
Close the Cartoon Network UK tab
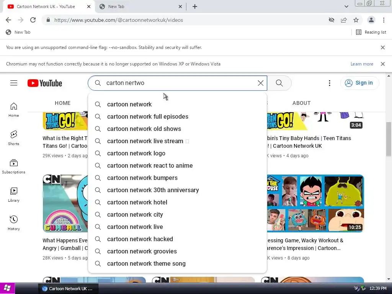89,7
